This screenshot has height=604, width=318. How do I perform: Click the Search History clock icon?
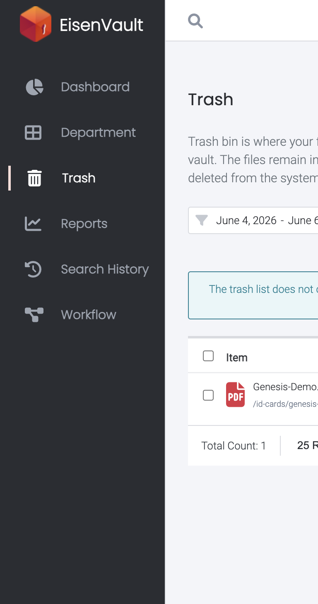(33, 269)
